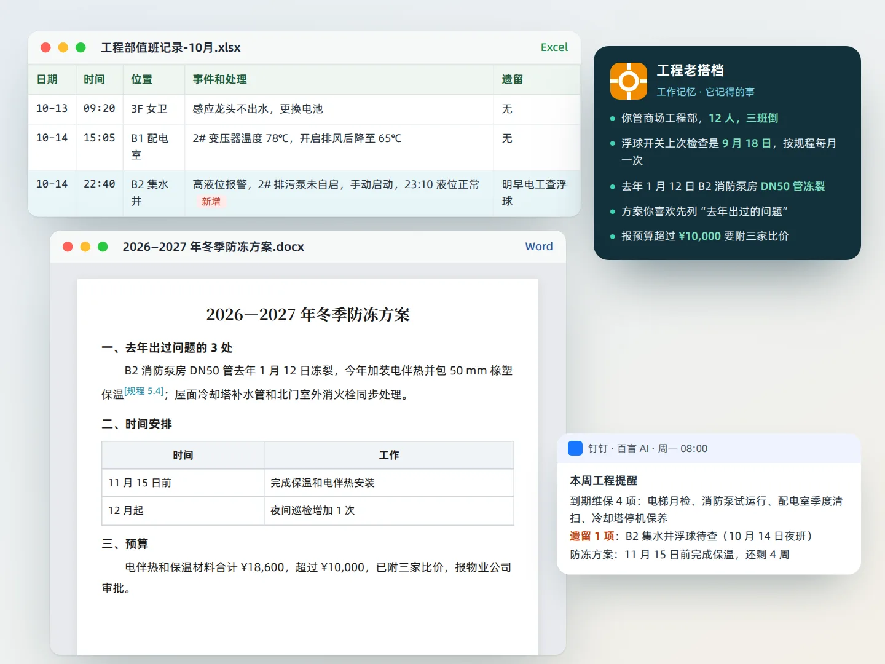Viewport: 885px width, 664px height.
Task: Click the 2# 变压器温度 78℃ event cell
Action: [339, 147]
